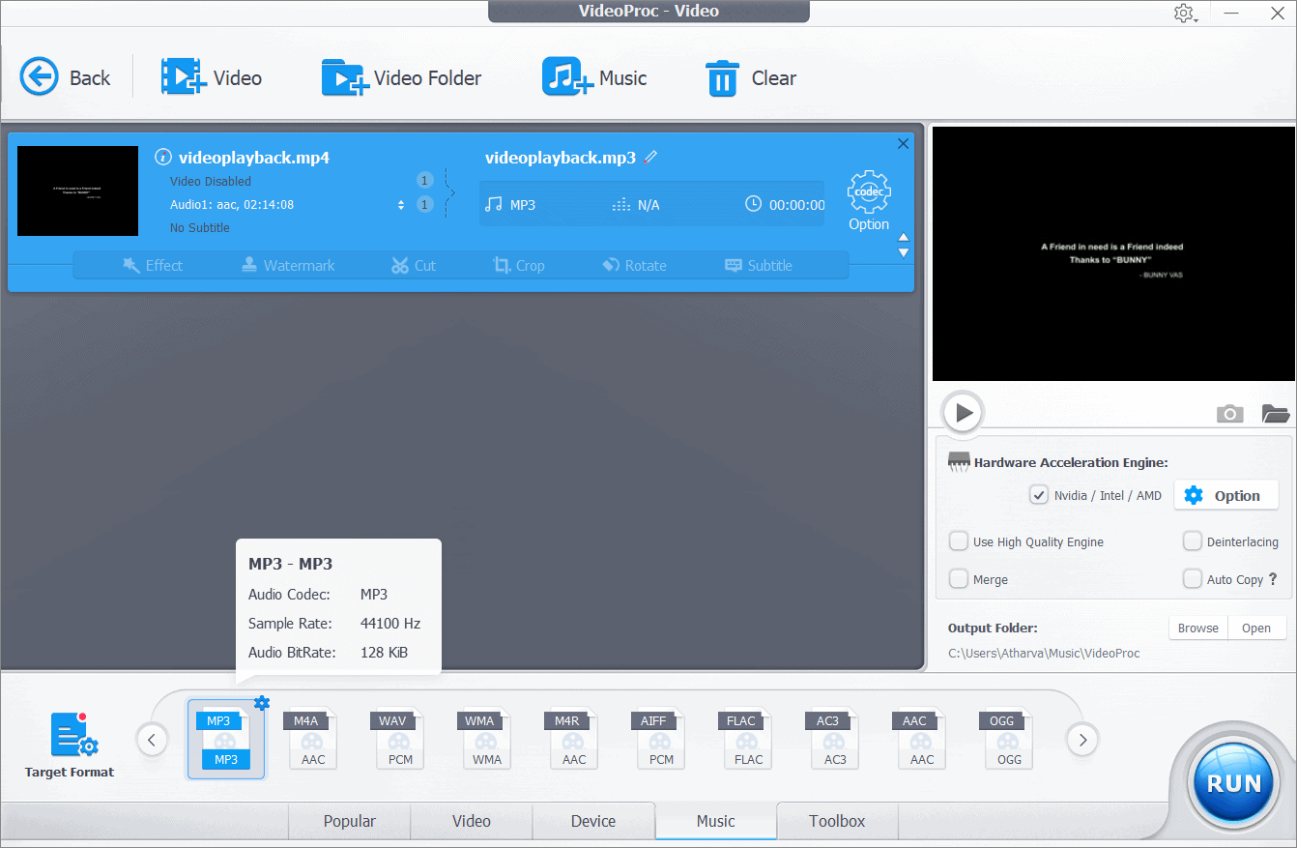1297x848 pixels.
Task: Switch to the Music tab
Action: pyautogui.click(x=716, y=821)
